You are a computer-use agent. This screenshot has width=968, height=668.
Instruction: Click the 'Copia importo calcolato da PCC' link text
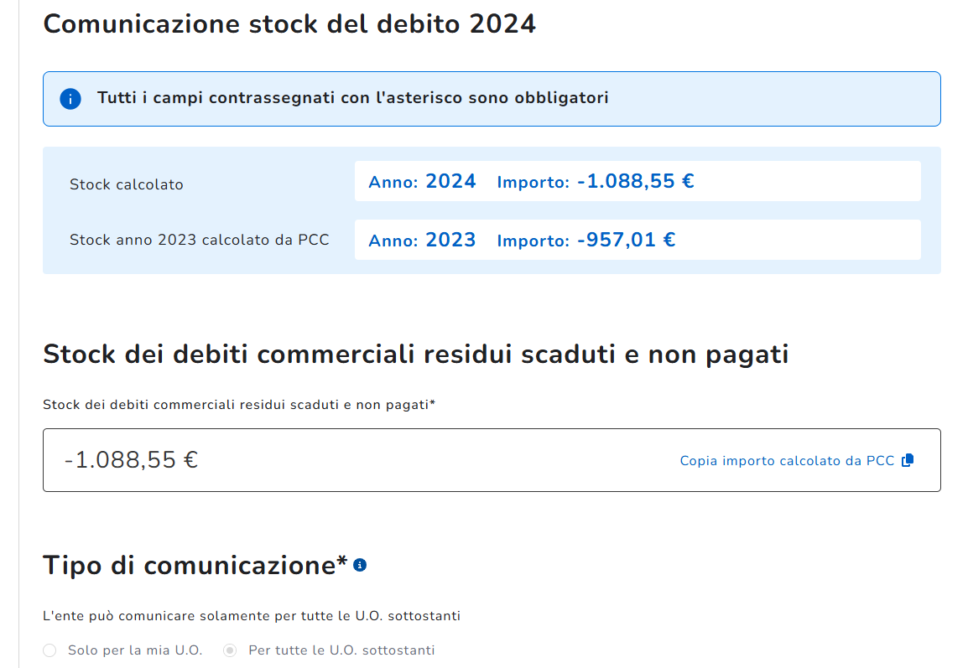[787, 460]
